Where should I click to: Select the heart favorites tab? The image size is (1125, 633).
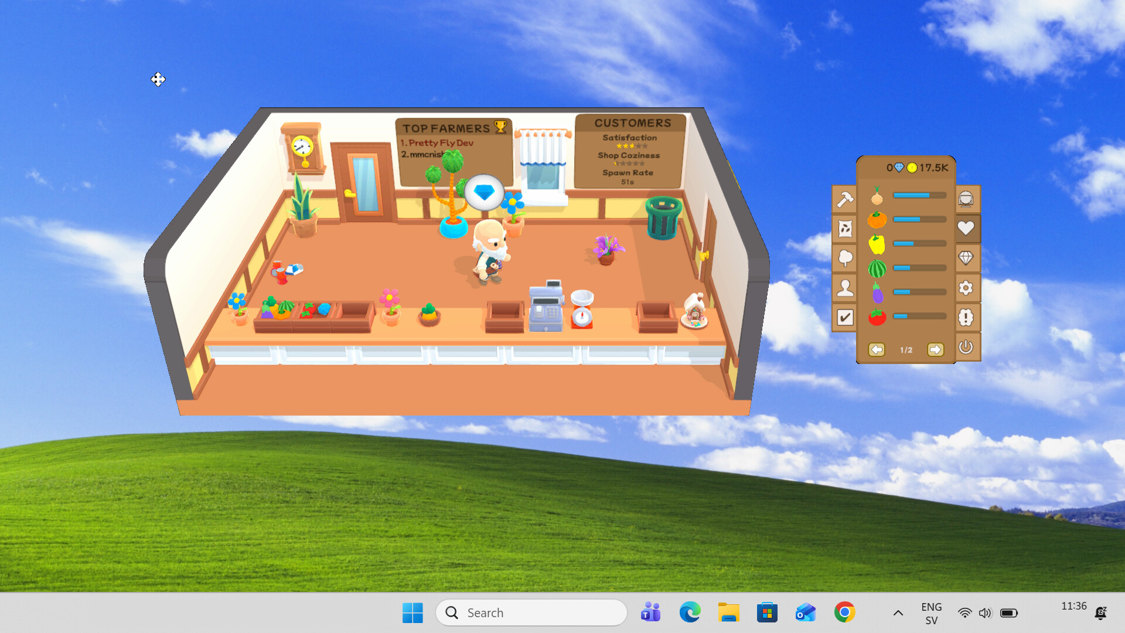tap(966, 228)
